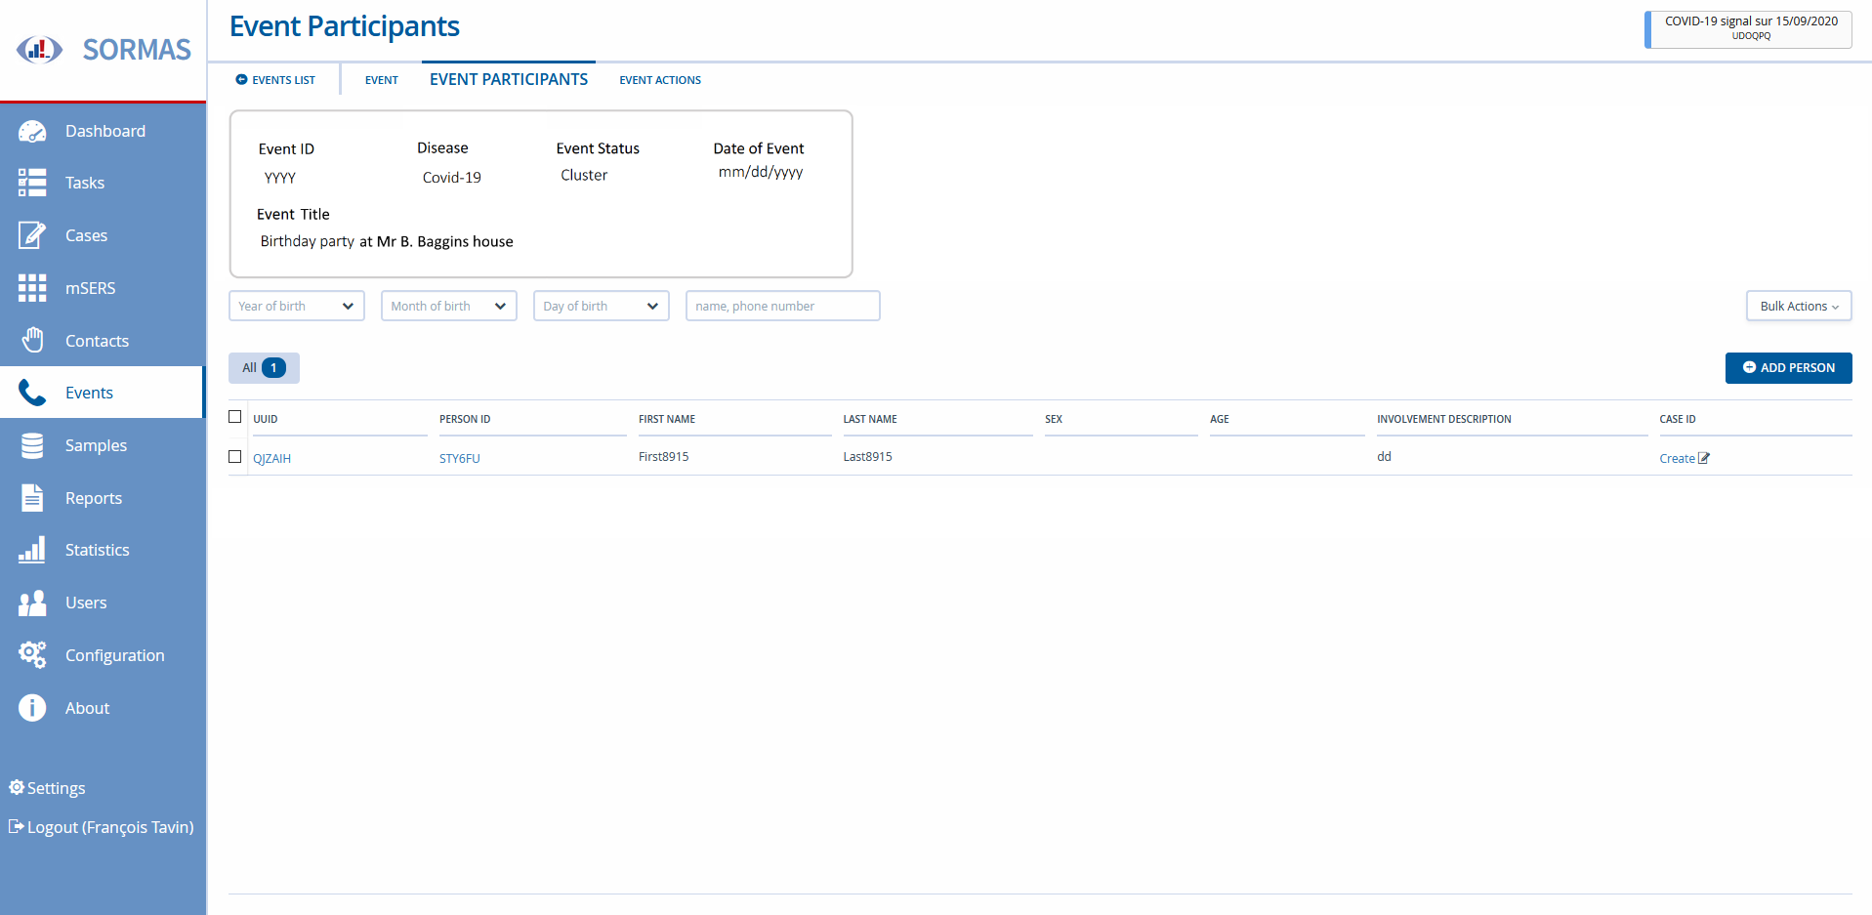Click the Users people icon

pos(32,603)
